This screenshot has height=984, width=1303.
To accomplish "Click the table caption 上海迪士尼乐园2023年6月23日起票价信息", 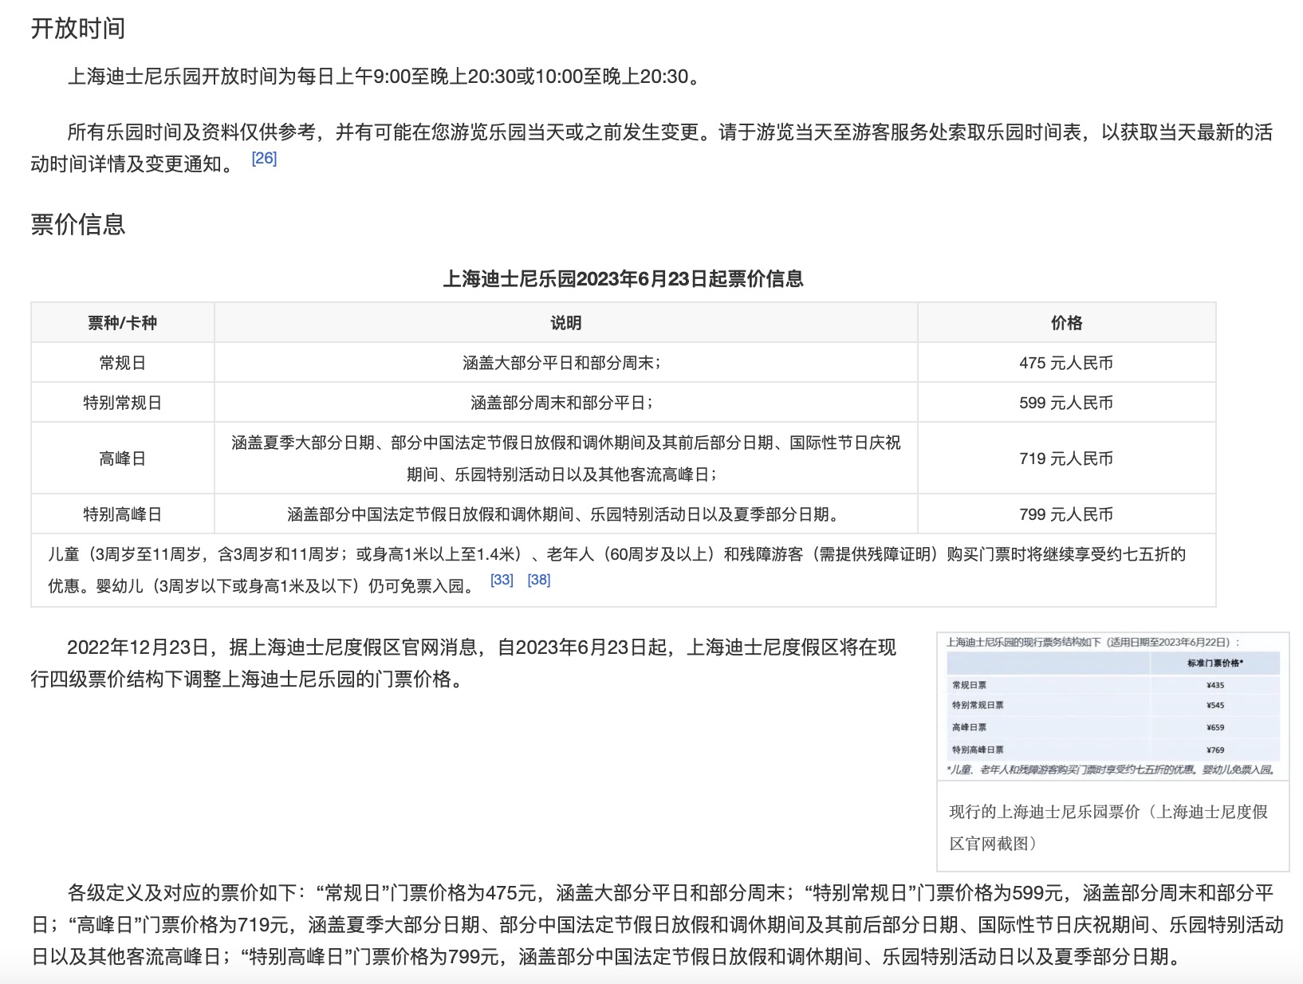I will 623,279.
